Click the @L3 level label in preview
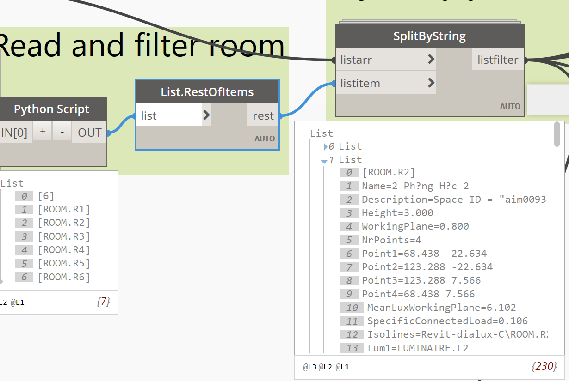The image size is (569, 381). point(309,367)
